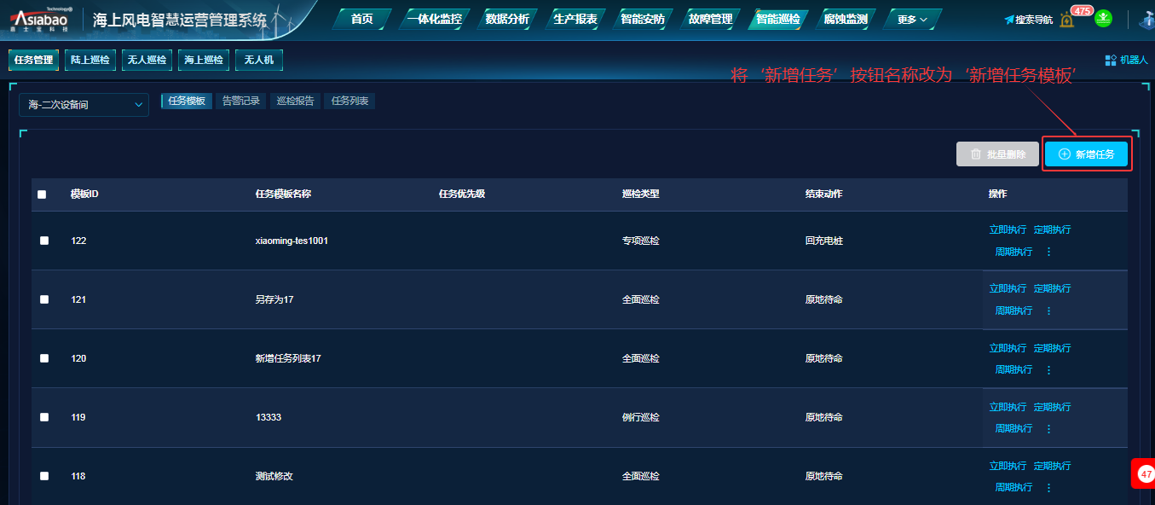Screen dimensions: 1155x505
Task: Click the red 47 notification badge
Action: tap(1145, 473)
